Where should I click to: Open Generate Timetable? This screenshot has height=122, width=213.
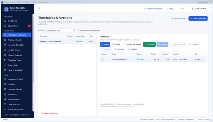tap(17, 45)
